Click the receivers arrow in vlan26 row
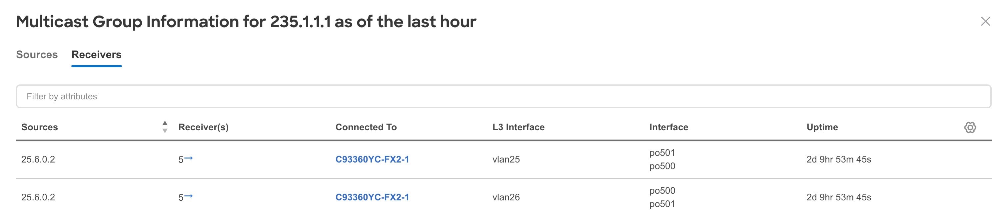Screen dimensions: 995x216 click(x=189, y=196)
